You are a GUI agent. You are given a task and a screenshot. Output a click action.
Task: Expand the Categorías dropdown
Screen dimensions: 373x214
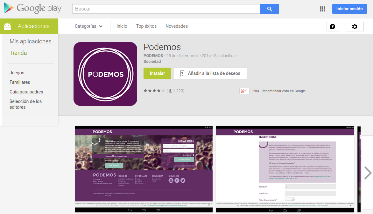coord(88,26)
